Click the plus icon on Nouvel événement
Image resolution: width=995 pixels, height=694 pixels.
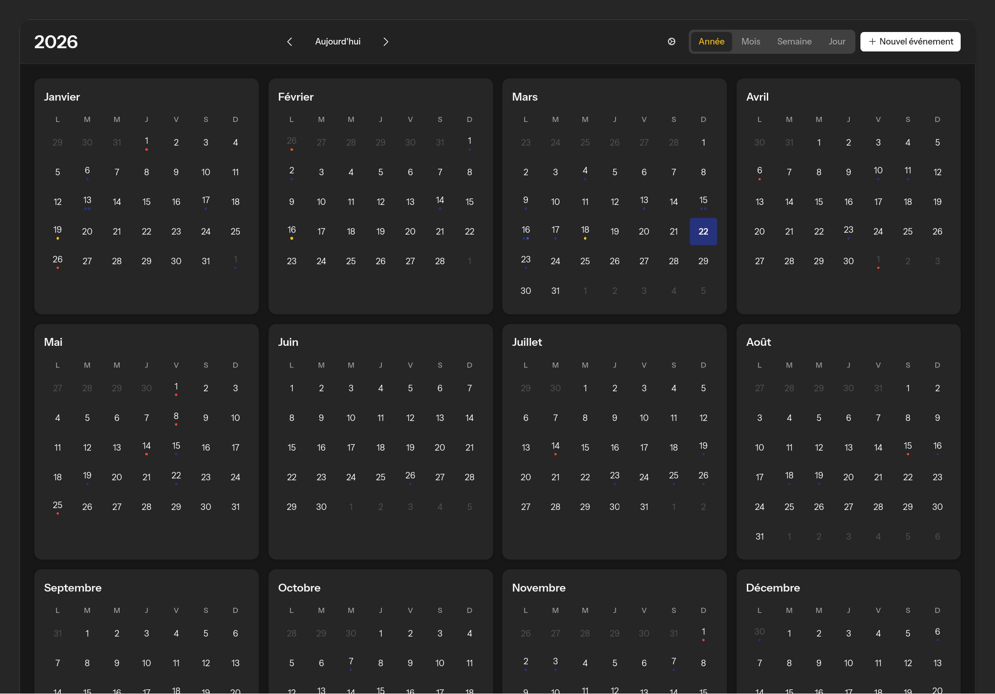coord(873,41)
